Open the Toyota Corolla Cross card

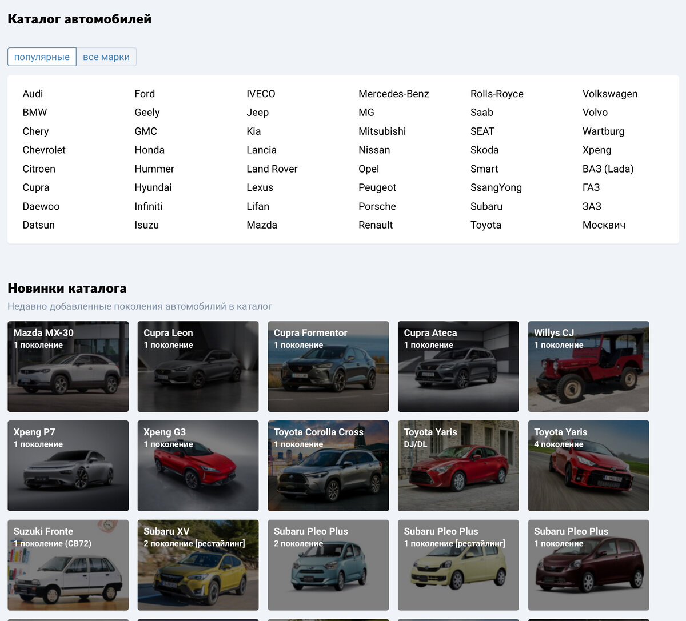328,466
